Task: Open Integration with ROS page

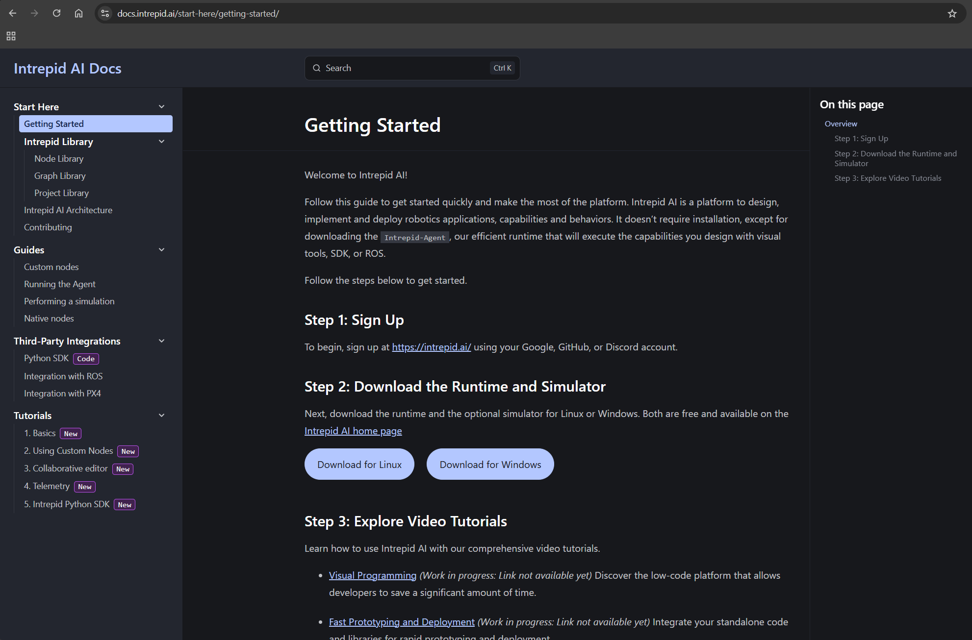Action: [x=63, y=376]
